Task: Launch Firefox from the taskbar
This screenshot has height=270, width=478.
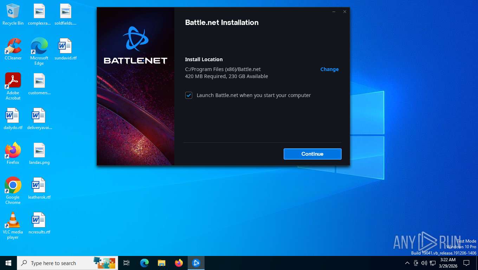Action: 179,263
